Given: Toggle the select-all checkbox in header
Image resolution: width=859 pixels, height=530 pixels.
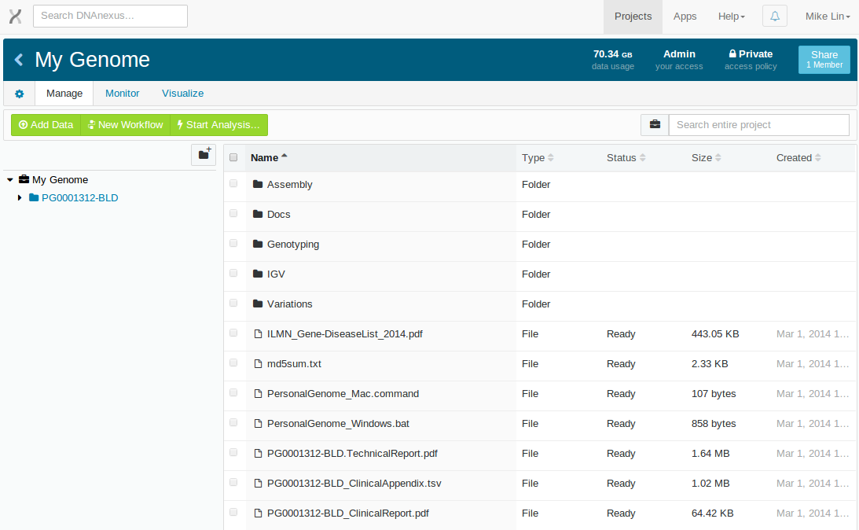Looking at the screenshot, I should (233, 157).
